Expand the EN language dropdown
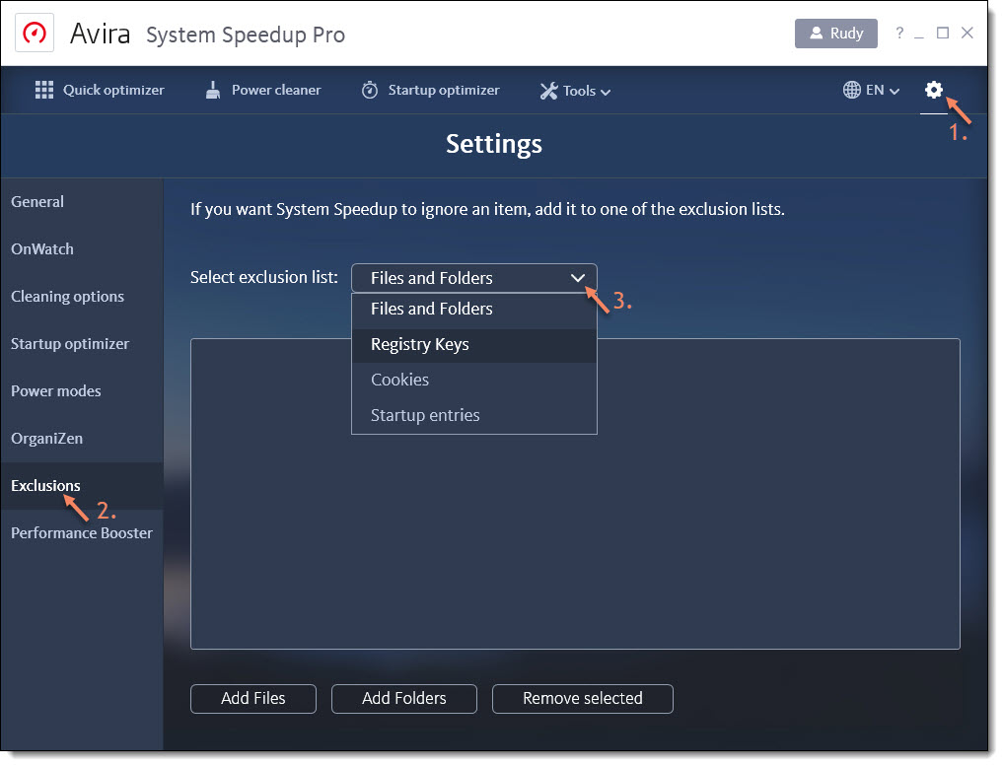The image size is (1003, 766). pyautogui.click(x=895, y=92)
